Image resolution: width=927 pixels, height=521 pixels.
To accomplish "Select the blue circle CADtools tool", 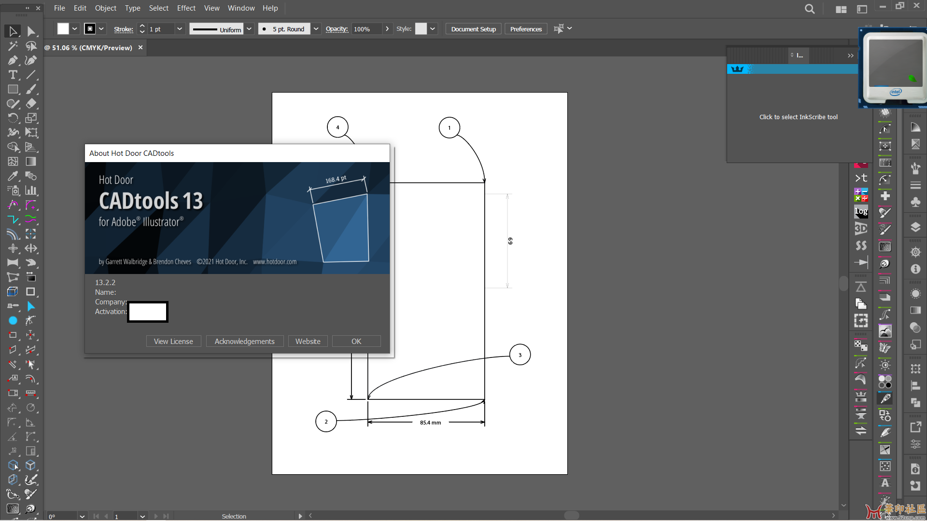I will pos(13,321).
